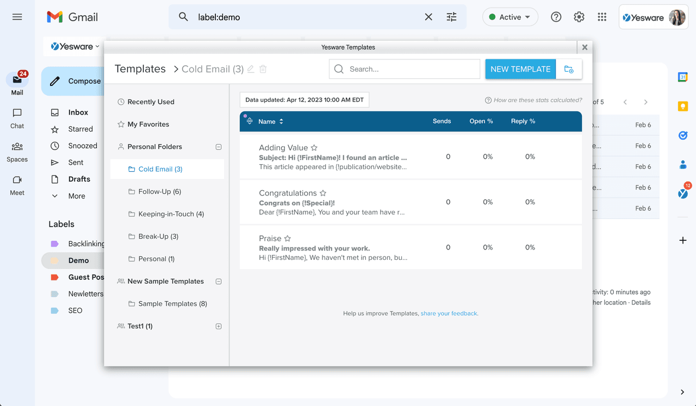Expand the Test1 folder group
This screenshot has width=696, height=406.
[218, 326]
